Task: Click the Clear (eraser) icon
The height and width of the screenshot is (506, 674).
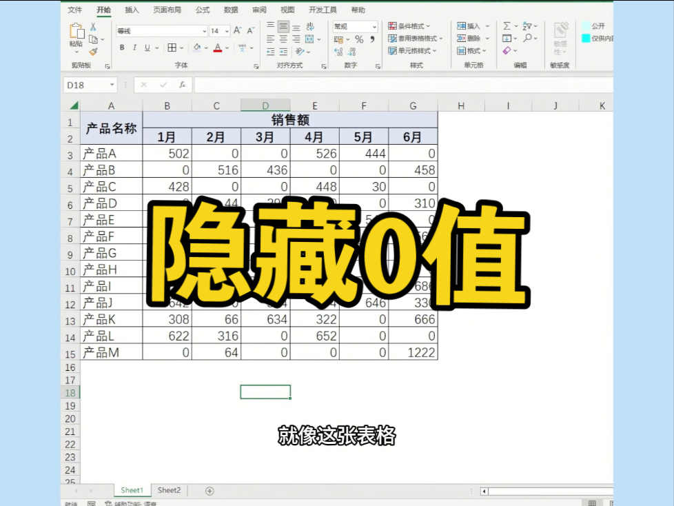Action: [507, 50]
